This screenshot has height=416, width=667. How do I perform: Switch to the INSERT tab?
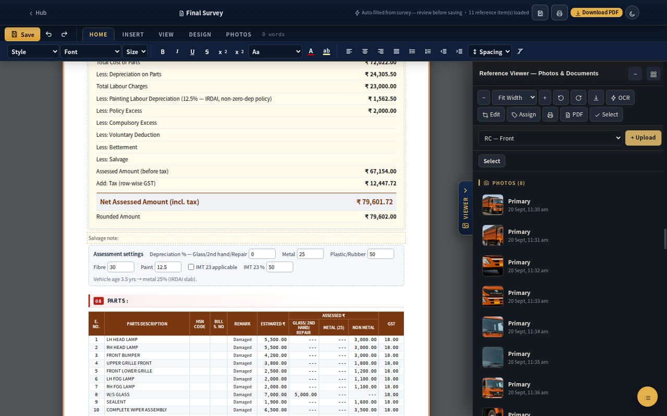coord(133,34)
